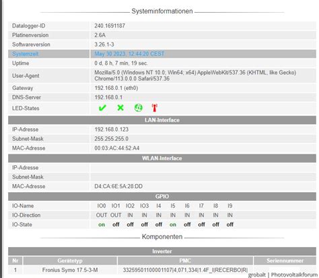Click inverter row number 1
This screenshot has width=319, height=278.
(15, 270)
